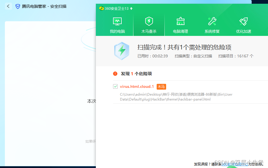This screenshot has width=268, height=168.
Task: Click the Tencent PC Manager shield logo
Action: [18, 7]
